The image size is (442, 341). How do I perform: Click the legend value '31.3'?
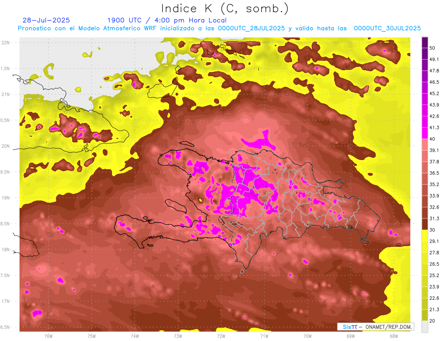coord(434,219)
